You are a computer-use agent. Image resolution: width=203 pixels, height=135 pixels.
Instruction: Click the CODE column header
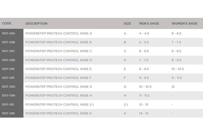coord(7,23)
